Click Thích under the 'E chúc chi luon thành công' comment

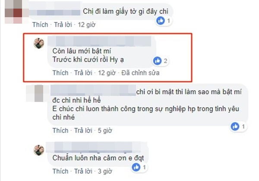coord(60,131)
